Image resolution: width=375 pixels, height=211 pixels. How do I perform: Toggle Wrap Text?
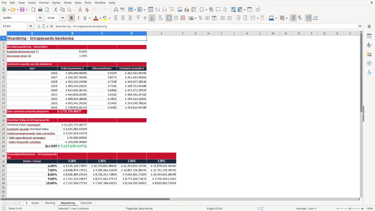(x=160, y=18)
